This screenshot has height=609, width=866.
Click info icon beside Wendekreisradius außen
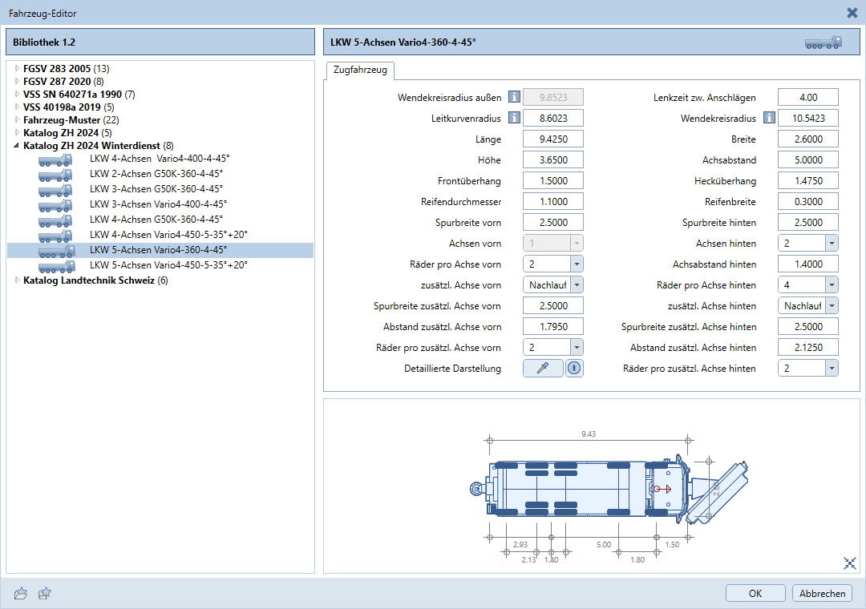[515, 98]
